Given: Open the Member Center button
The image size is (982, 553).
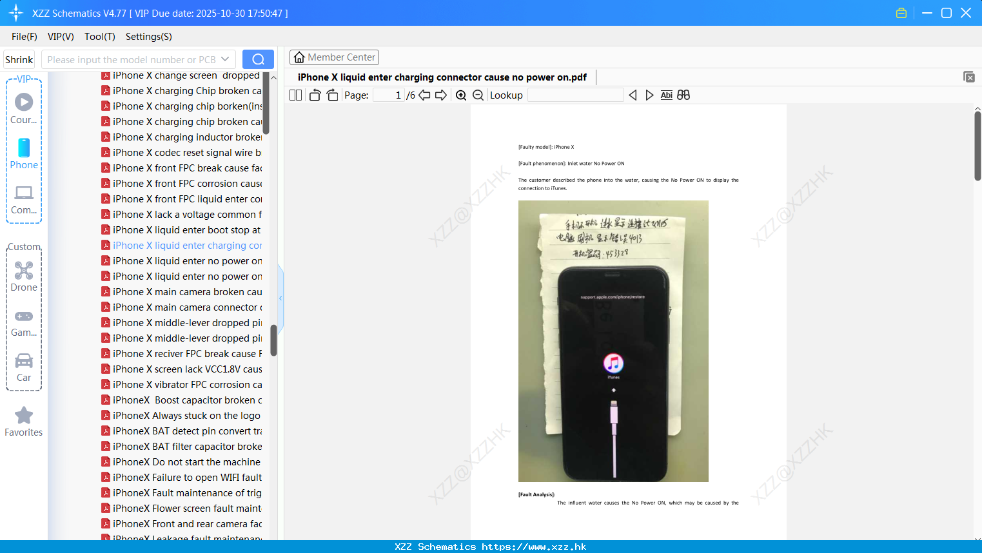Looking at the screenshot, I should (x=334, y=57).
